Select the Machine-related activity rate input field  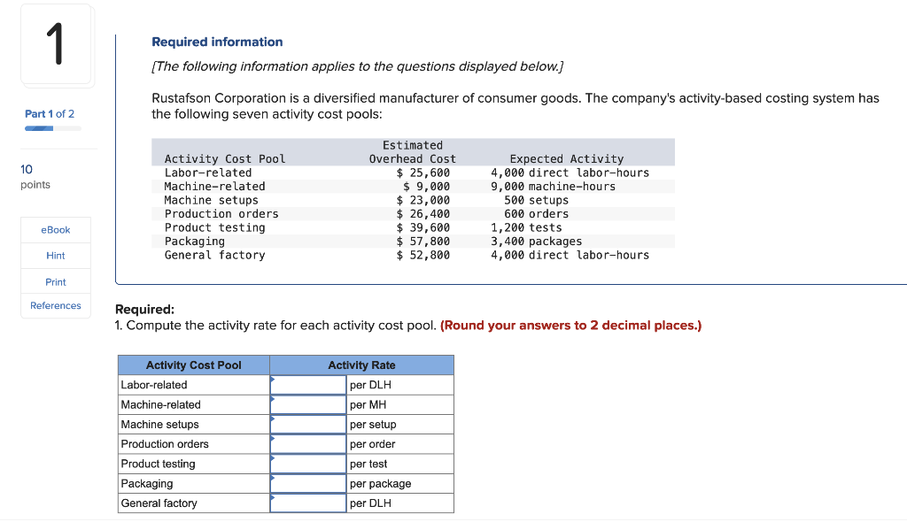click(x=308, y=404)
